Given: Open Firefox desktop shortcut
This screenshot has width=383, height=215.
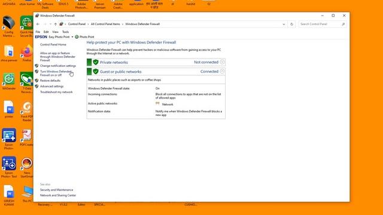Looking at the screenshot, I should pos(27,53).
